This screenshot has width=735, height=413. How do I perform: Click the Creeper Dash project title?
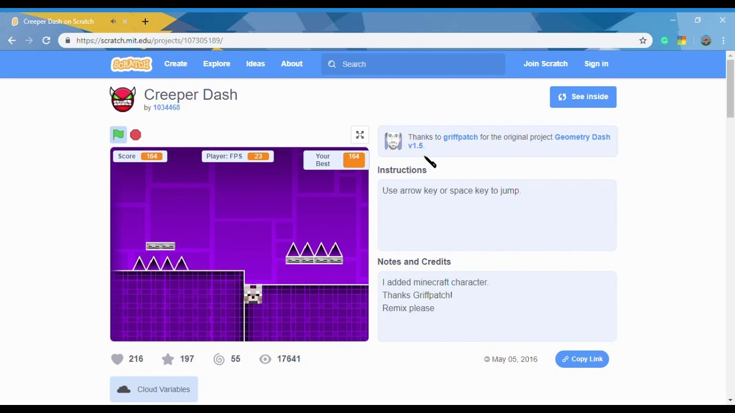pyautogui.click(x=191, y=95)
